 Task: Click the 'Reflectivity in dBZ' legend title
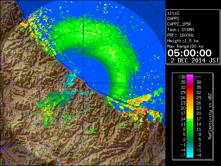coord(210,116)
